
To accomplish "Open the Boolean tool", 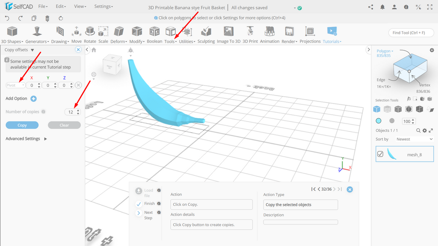I will point(154,35).
